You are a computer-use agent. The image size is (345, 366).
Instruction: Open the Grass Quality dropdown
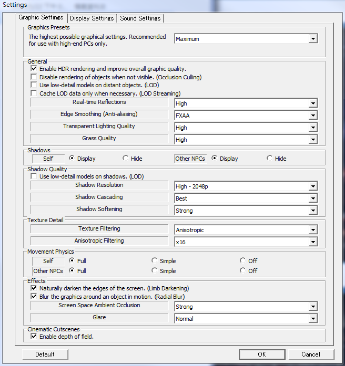click(246, 140)
